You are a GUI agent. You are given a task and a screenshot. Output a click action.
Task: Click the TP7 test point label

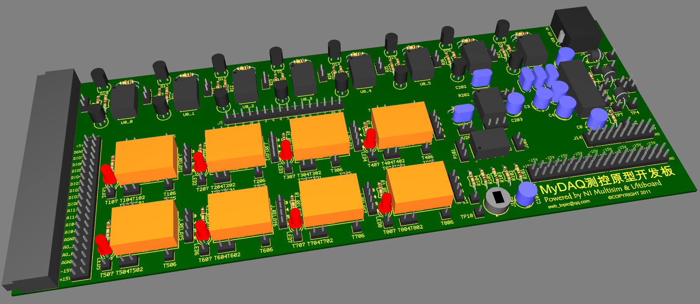pos(619,115)
